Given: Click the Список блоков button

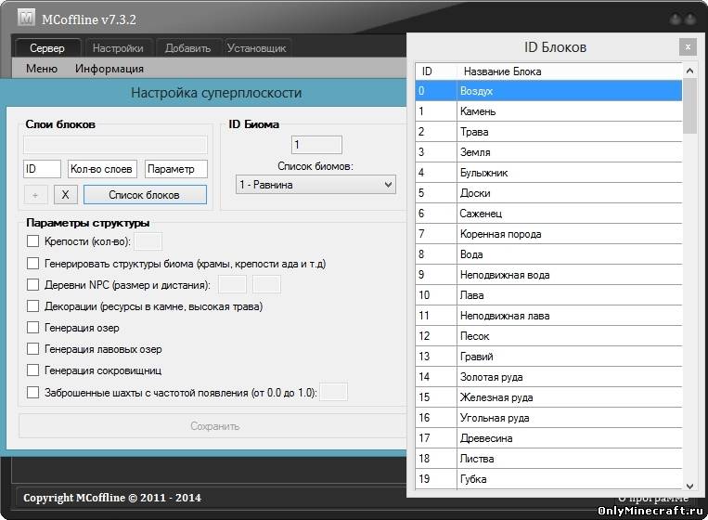Looking at the screenshot, I should (144, 194).
